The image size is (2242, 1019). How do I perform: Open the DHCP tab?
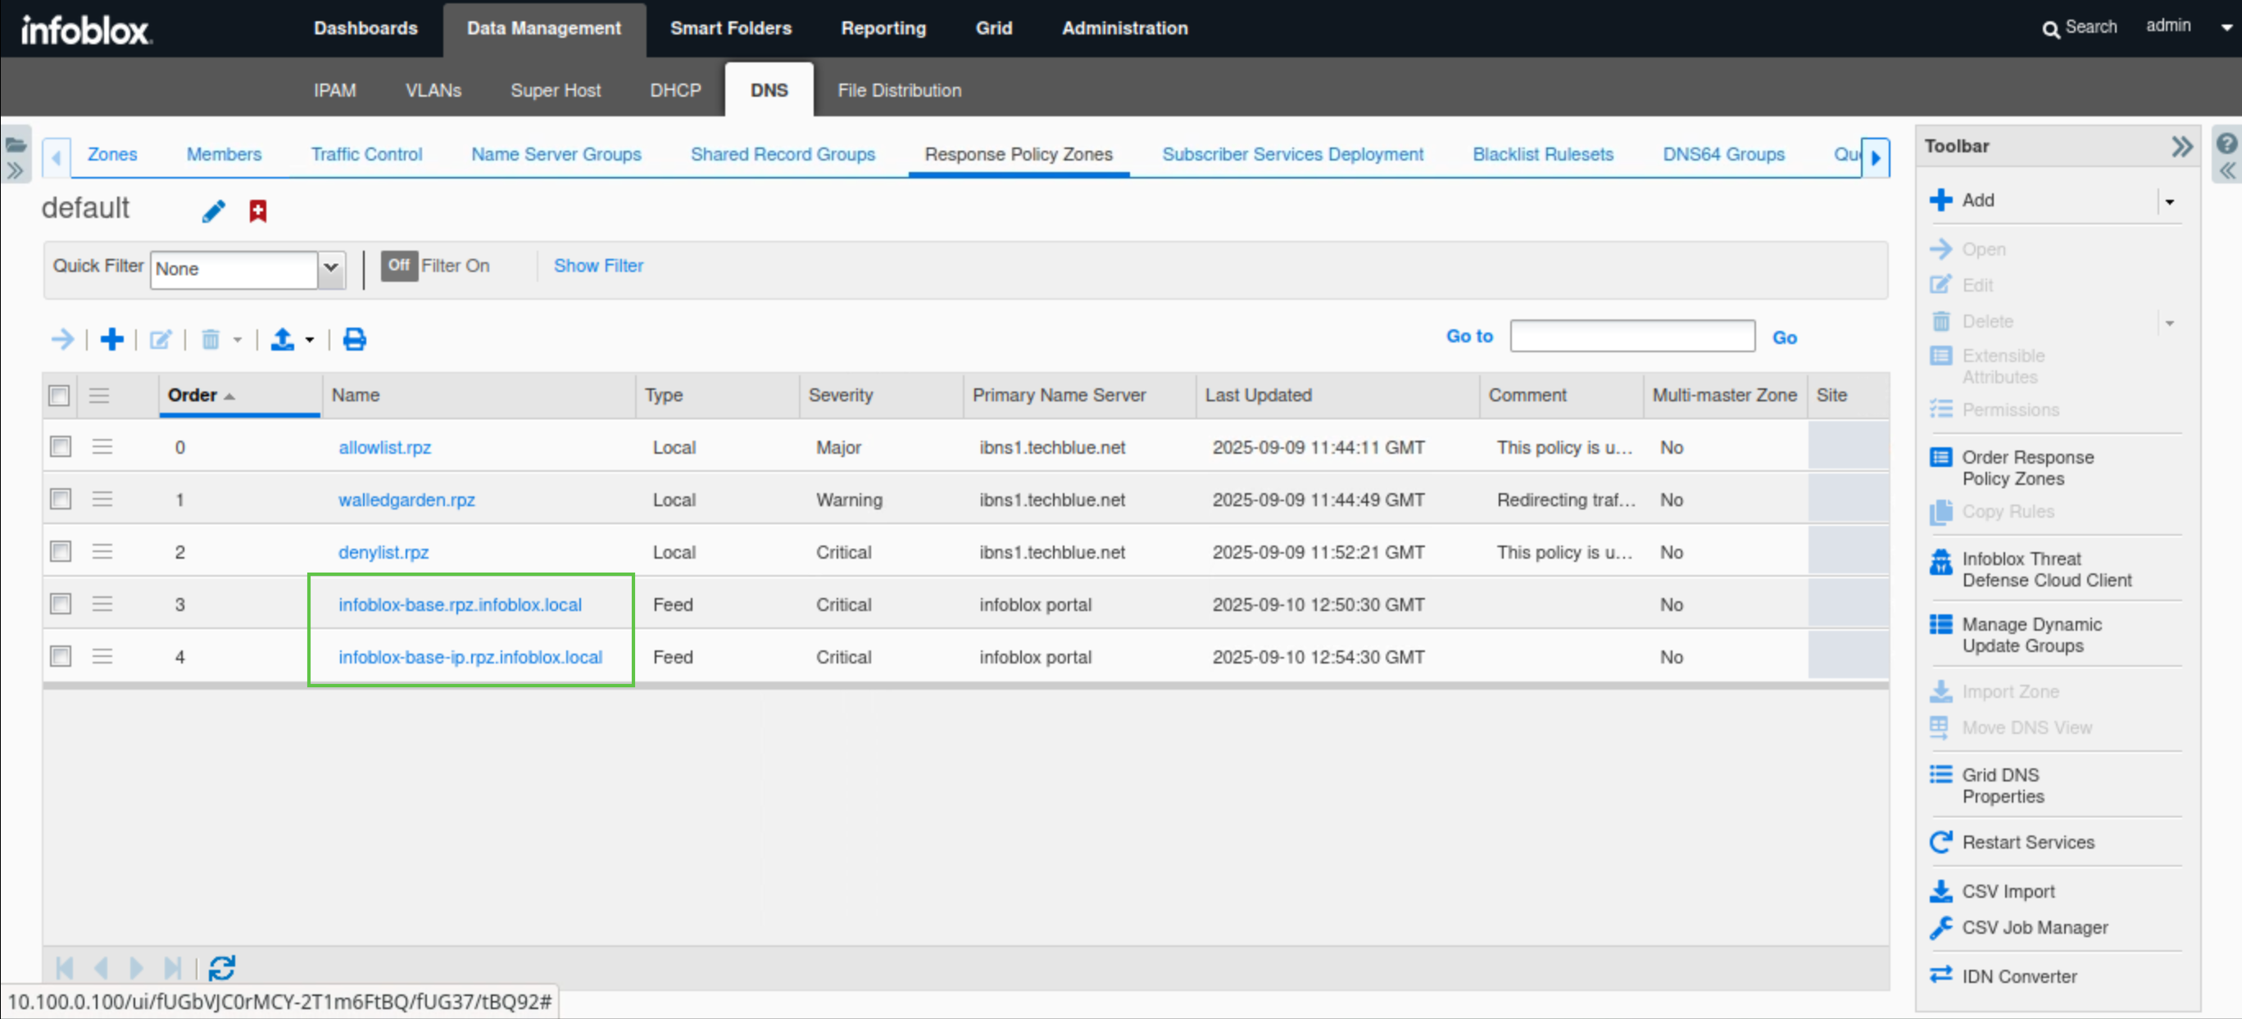point(674,90)
